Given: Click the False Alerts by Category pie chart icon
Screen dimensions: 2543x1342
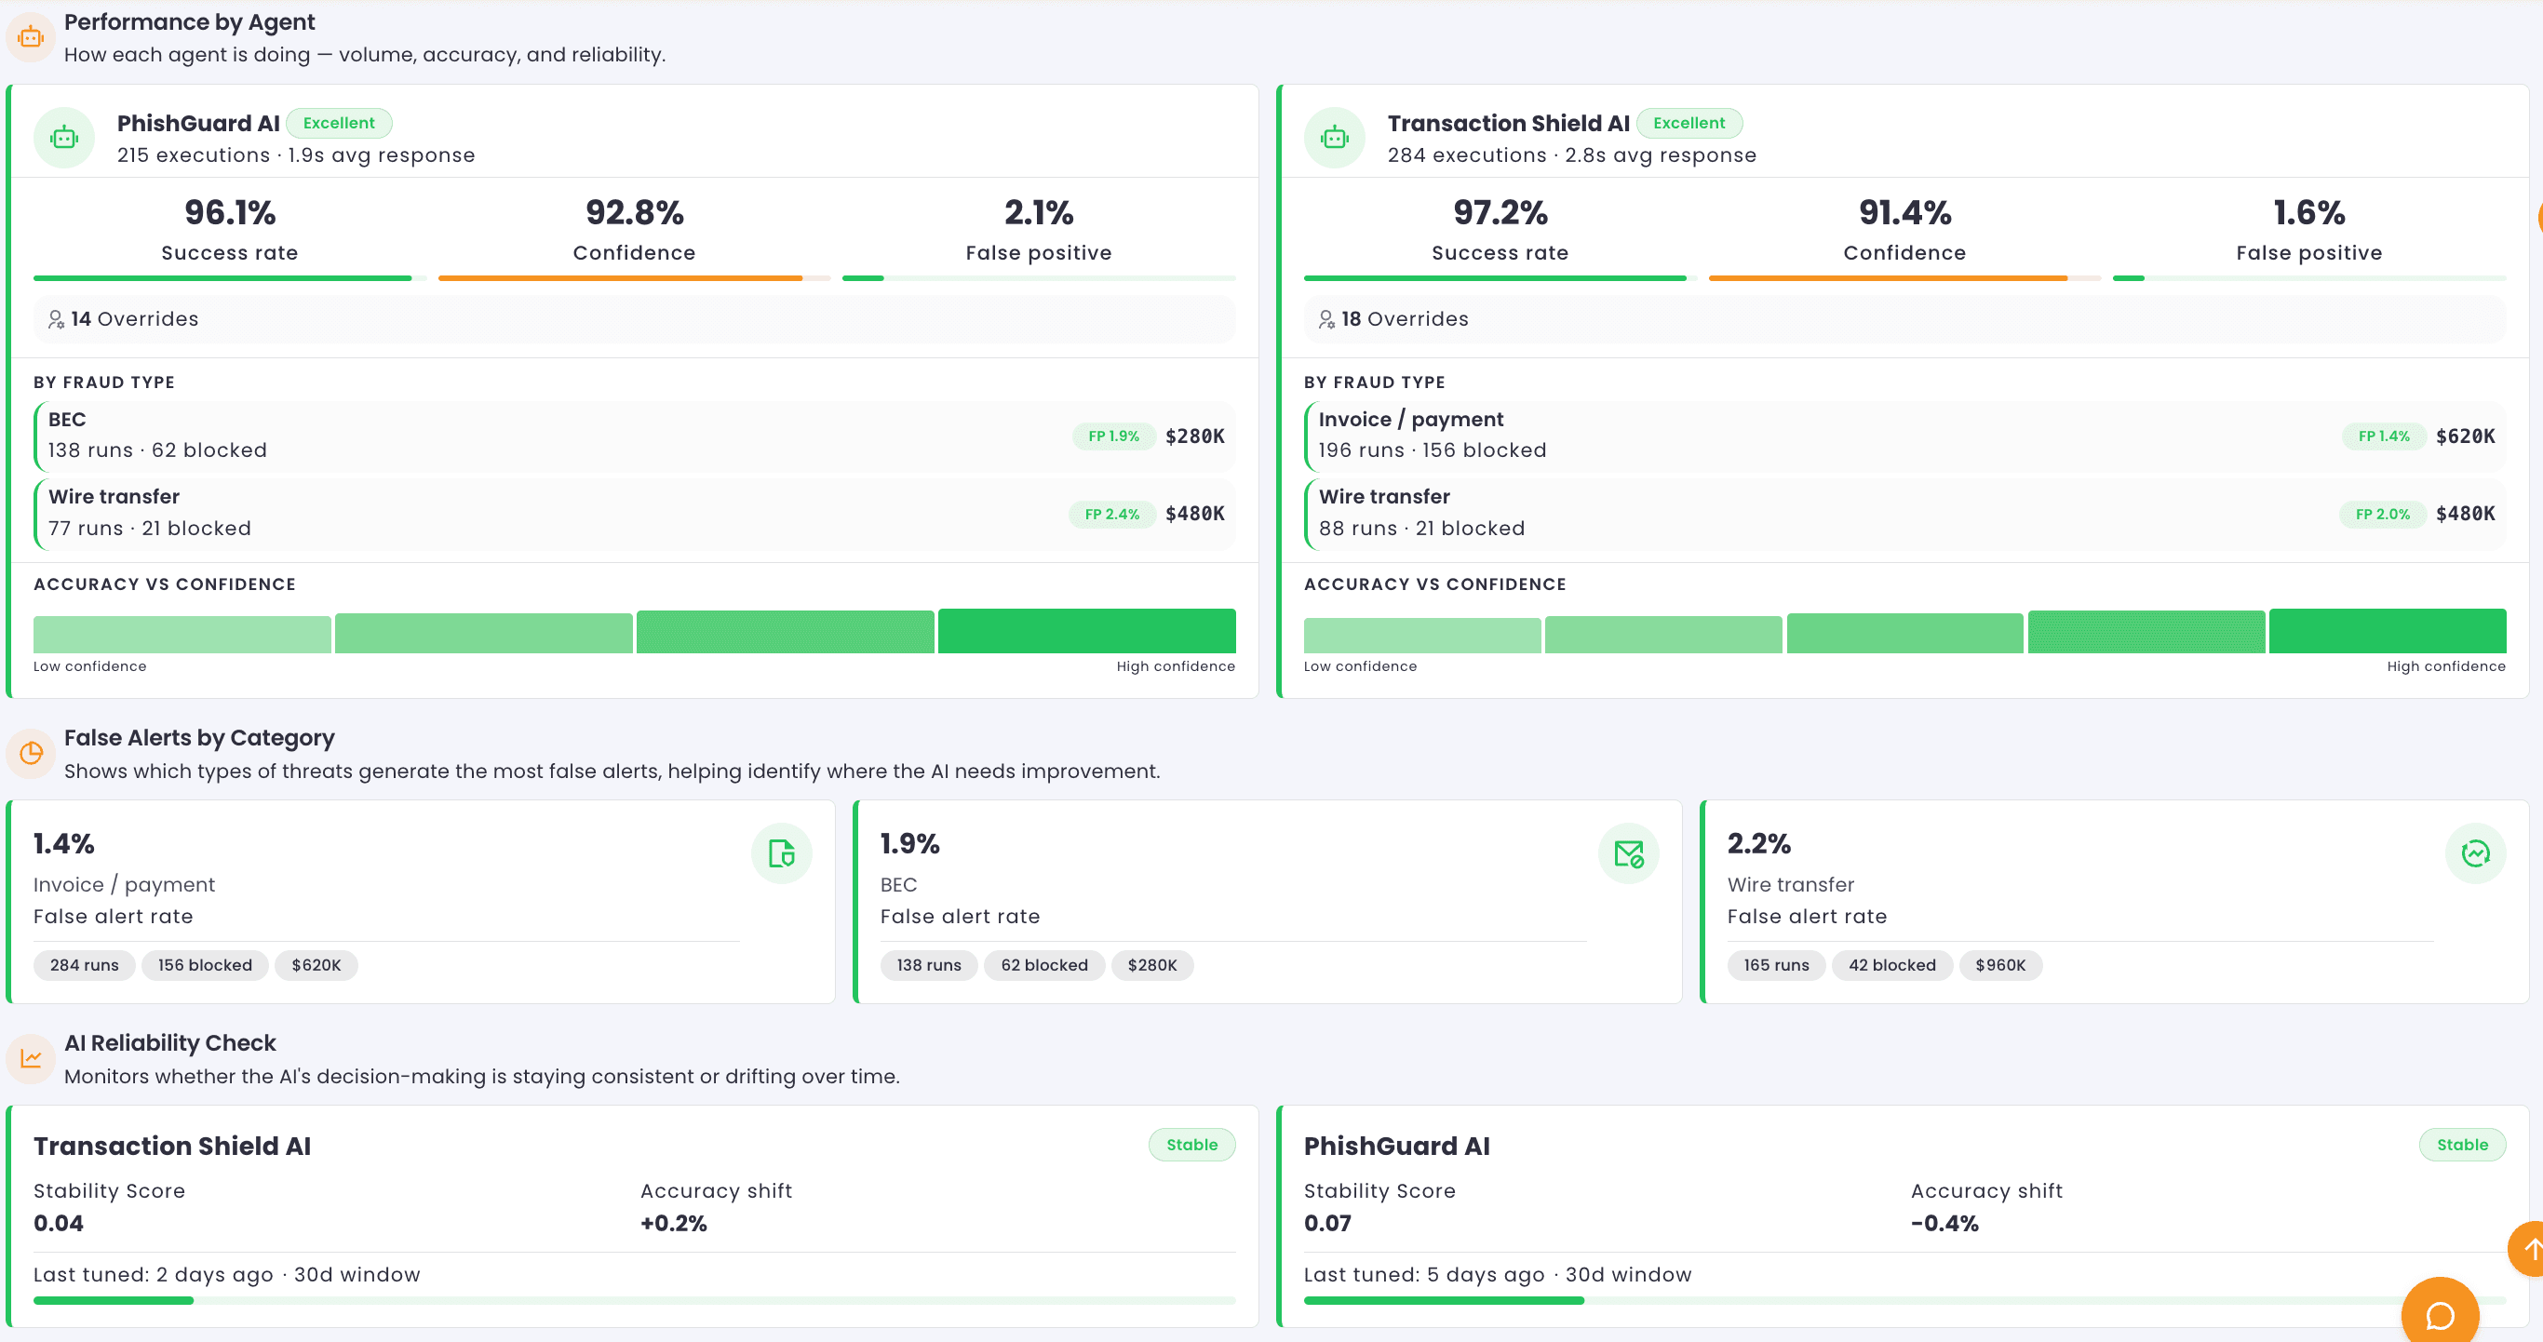Looking at the screenshot, I should [x=31, y=753].
